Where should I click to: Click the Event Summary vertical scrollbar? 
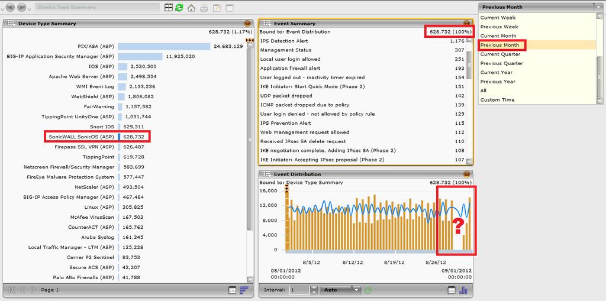[469, 101]
